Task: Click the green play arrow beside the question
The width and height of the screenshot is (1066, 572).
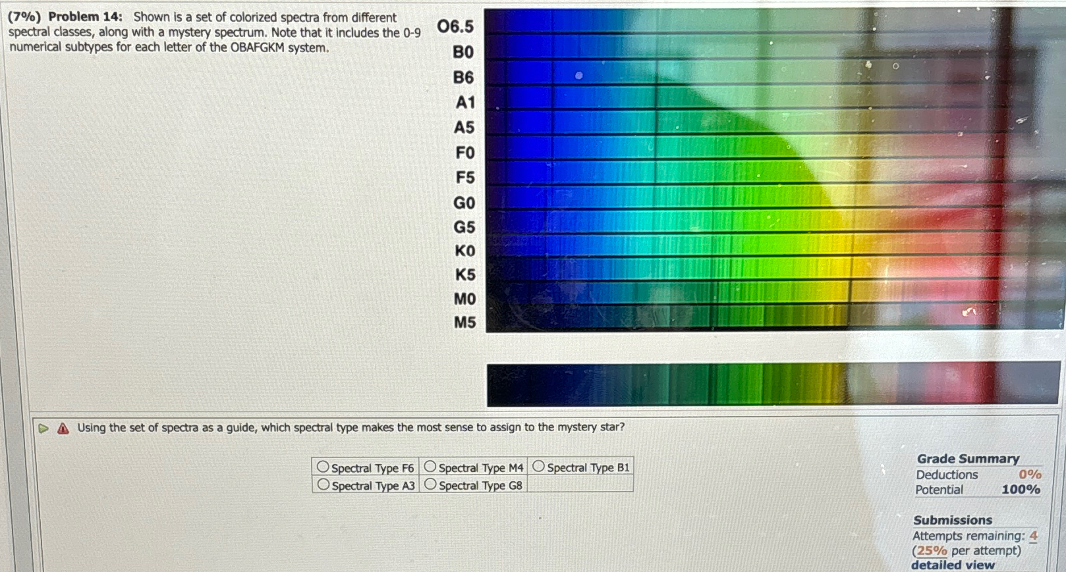Action: (x=43, y=429)
